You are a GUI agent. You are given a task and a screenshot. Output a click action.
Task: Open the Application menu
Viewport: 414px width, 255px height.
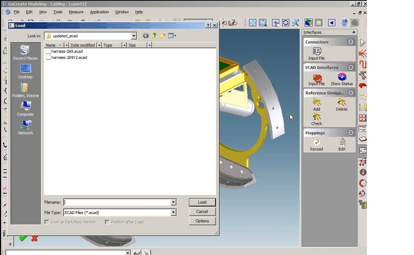[x=99, y=12]
